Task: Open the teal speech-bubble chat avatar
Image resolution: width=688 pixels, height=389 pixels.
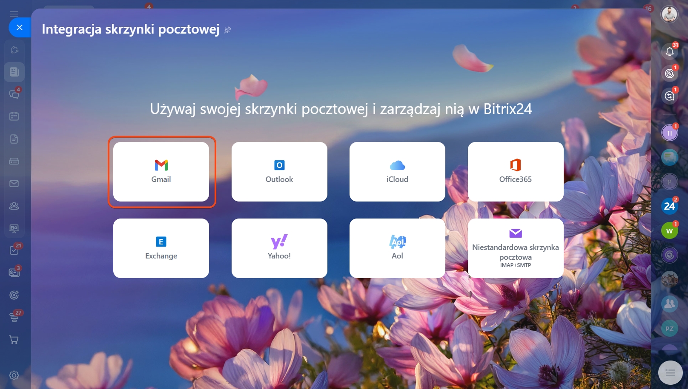Action: click(x=670, y=158)
